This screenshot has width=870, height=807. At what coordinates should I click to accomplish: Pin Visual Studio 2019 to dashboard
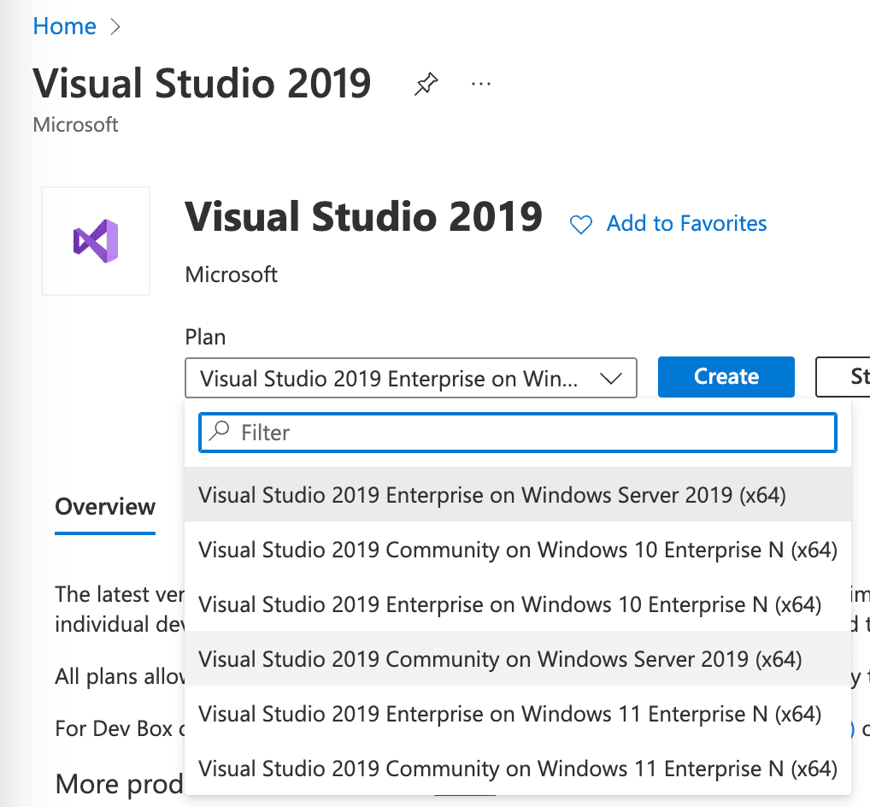tap(426, 85)
